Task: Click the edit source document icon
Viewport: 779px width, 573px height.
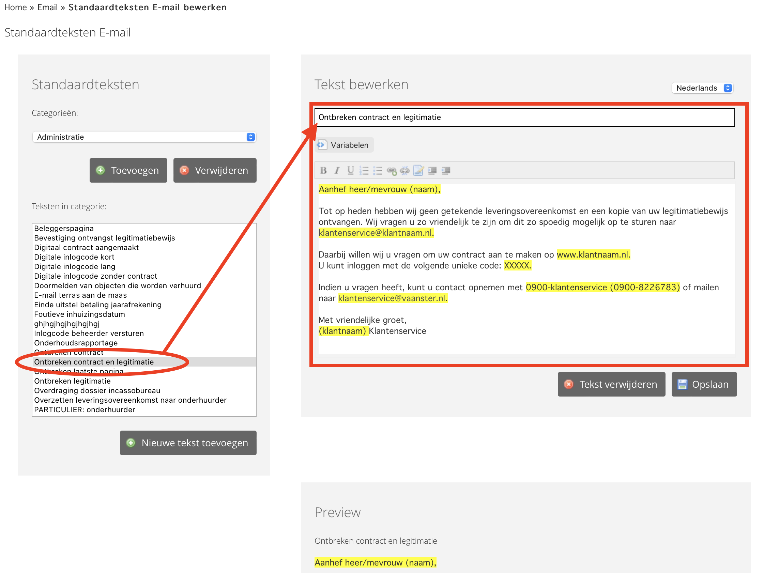Action: click(418, 171)
